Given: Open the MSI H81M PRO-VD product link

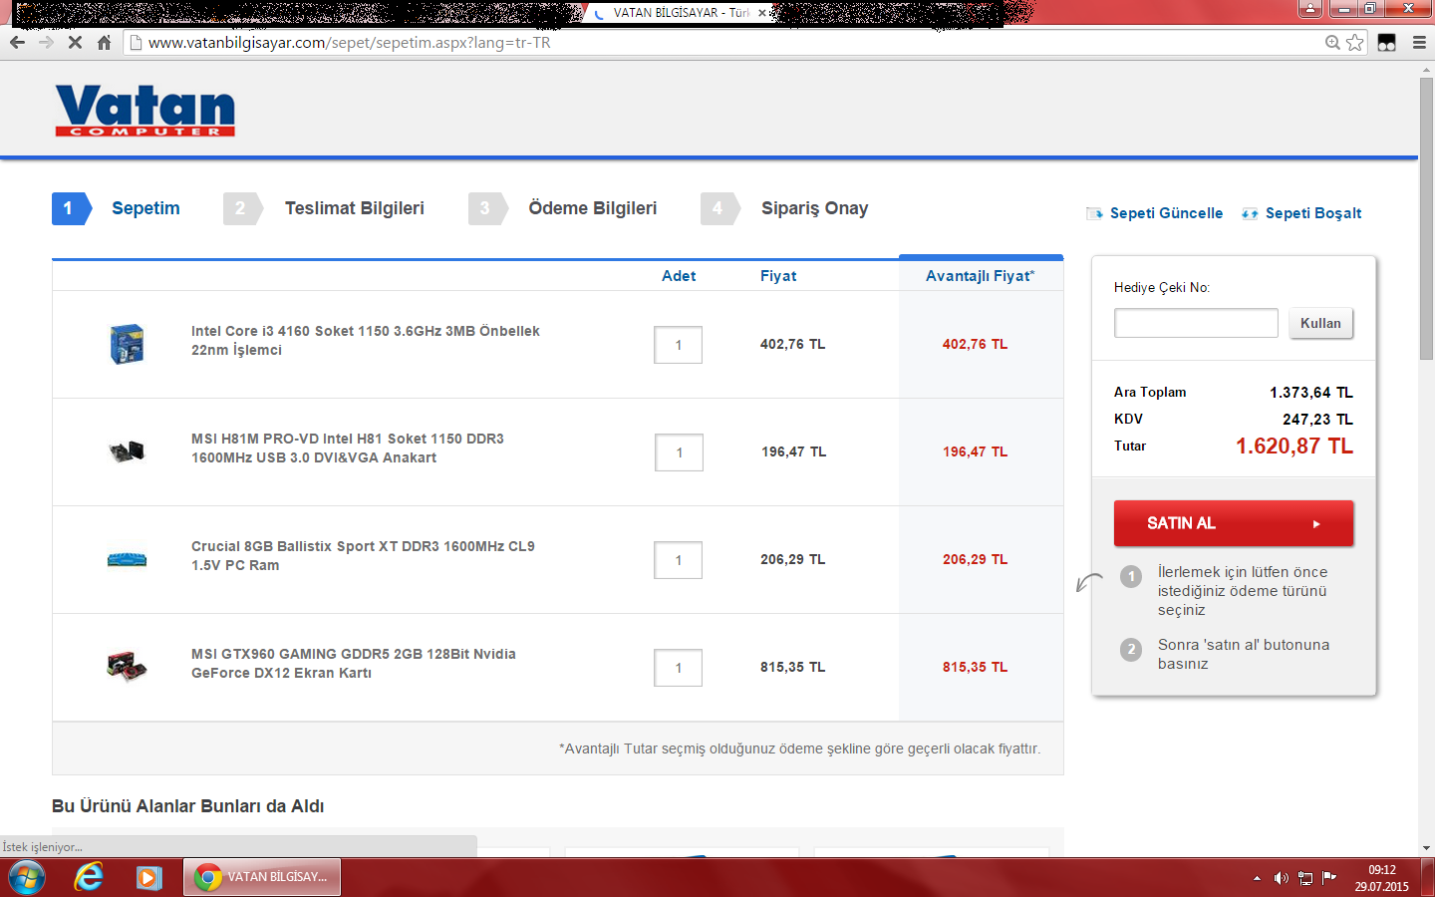Looking at the screenshot, I should pyautogui.click(x=348, y=448).
